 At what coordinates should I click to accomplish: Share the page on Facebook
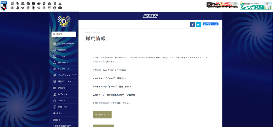pos(193,24)
